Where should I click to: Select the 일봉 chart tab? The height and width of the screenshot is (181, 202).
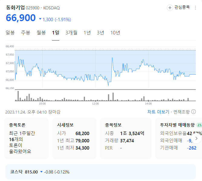[x=10, y=33]
